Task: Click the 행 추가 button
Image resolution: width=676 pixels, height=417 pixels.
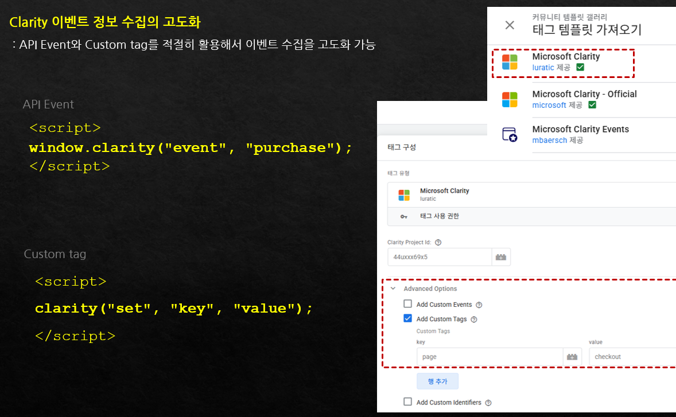Action: [x=437, y=381]
